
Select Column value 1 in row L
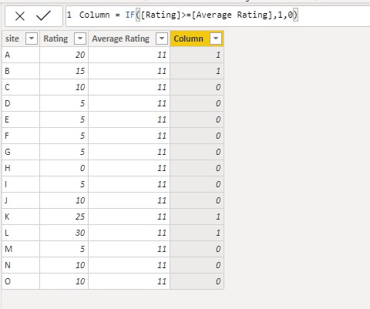click(x=197, y=233)
